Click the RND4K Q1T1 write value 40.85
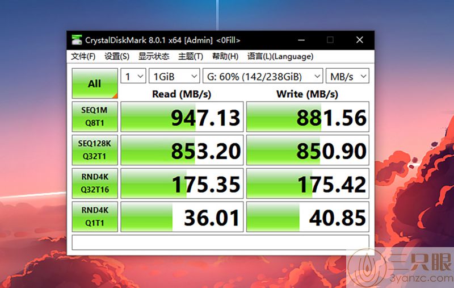454x288 pixels. click(x=308, y=217)
